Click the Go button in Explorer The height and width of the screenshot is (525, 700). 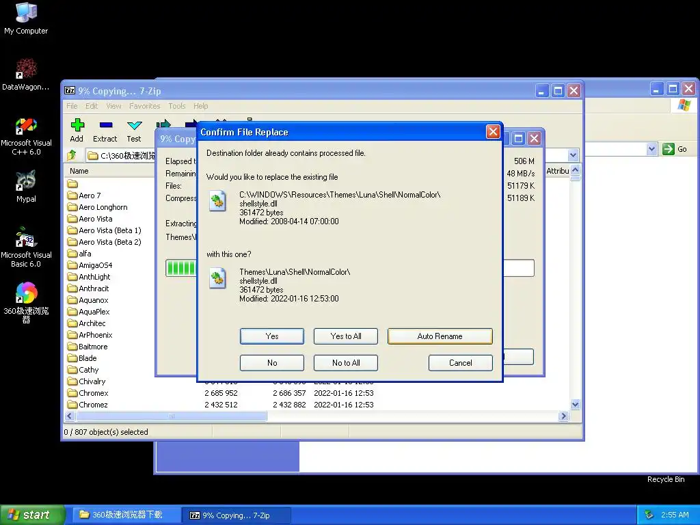[675, 148]
